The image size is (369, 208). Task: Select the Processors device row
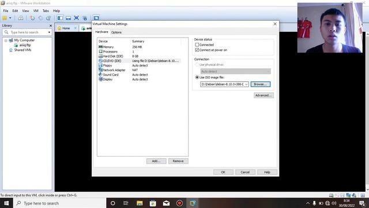[140, 51]
